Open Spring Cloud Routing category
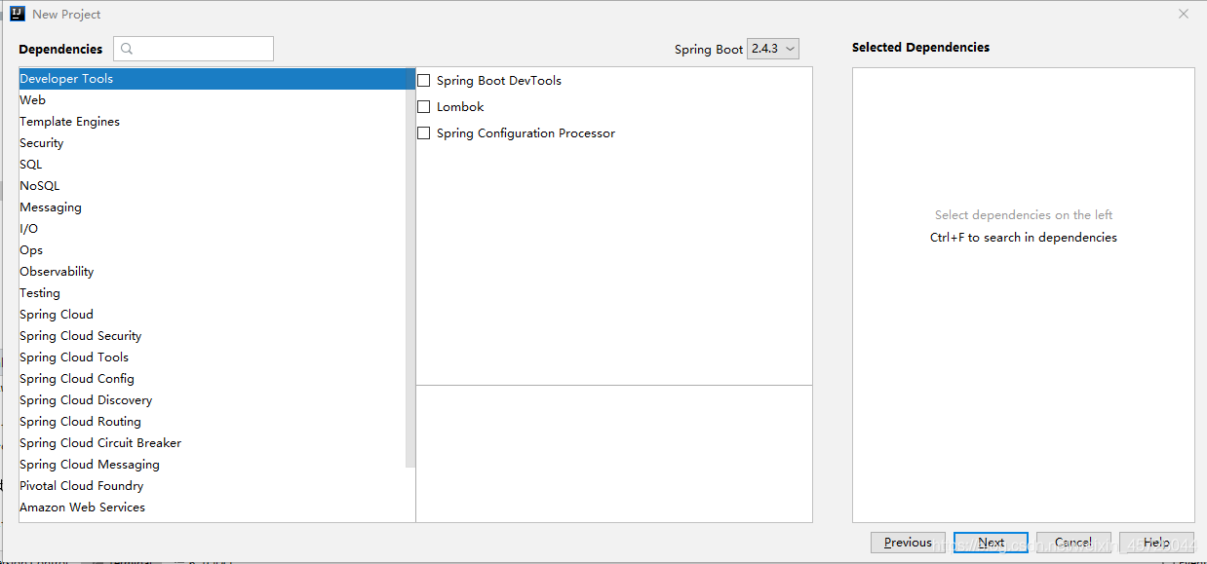Screen dimensions: 1207x564 [213, 422]
